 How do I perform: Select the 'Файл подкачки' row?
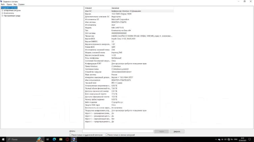129,102
